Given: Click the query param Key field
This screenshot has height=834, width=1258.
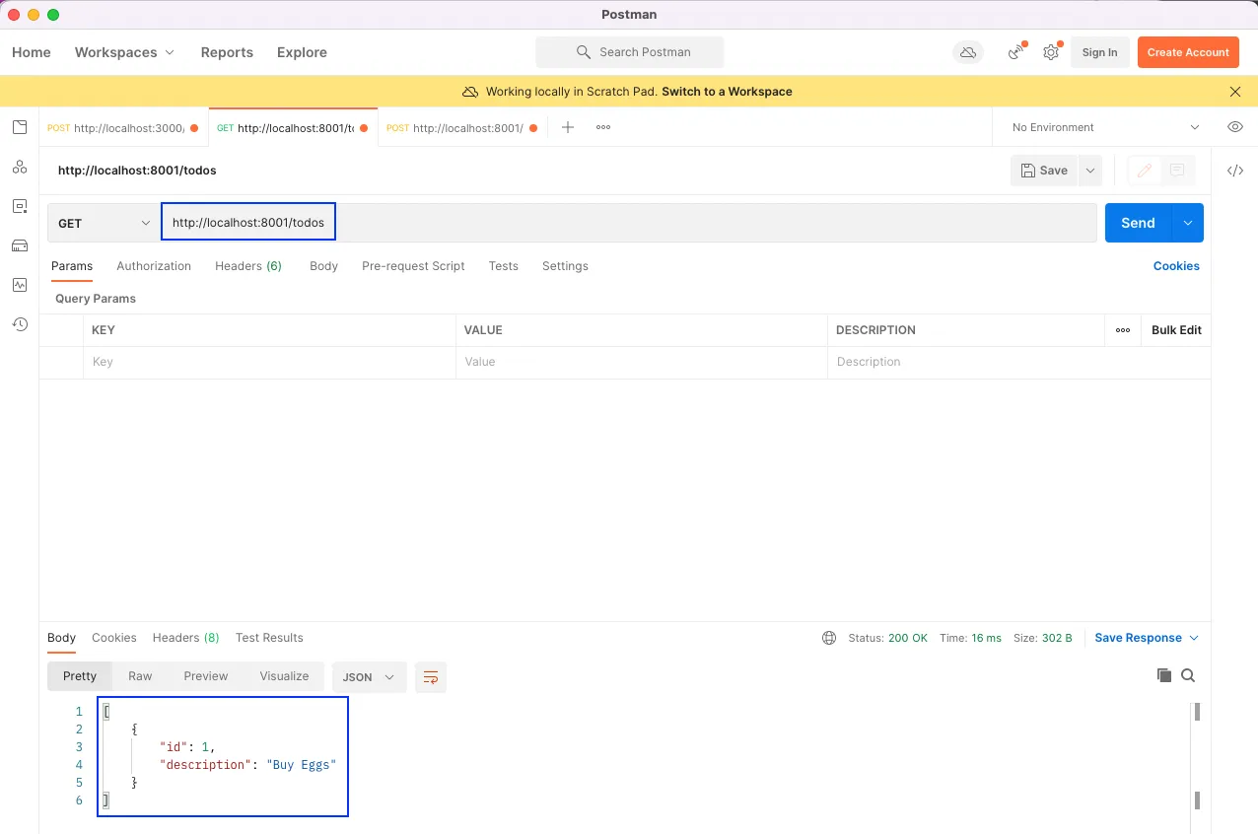Looking at the screenshot, I should [x=269, y=362].
